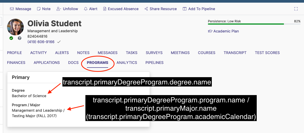Click the Message envelope icon

(12, 9)
